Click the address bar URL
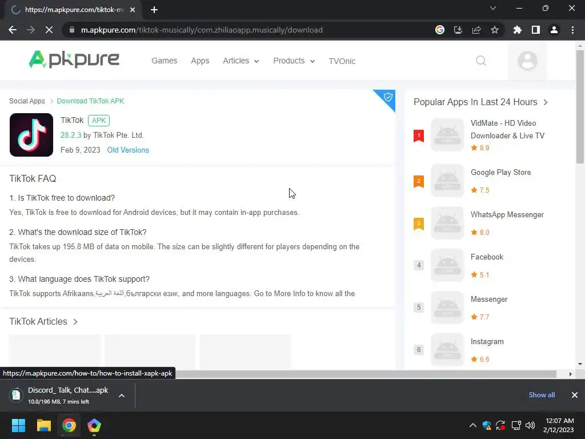The width and height of the screenshot is (585, 439). [x=202, y=30]
